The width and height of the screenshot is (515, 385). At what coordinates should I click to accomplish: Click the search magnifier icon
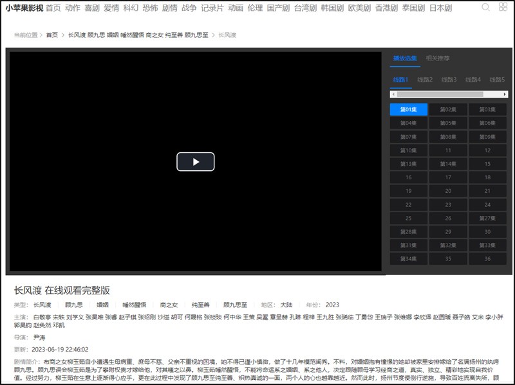(486, 8)
